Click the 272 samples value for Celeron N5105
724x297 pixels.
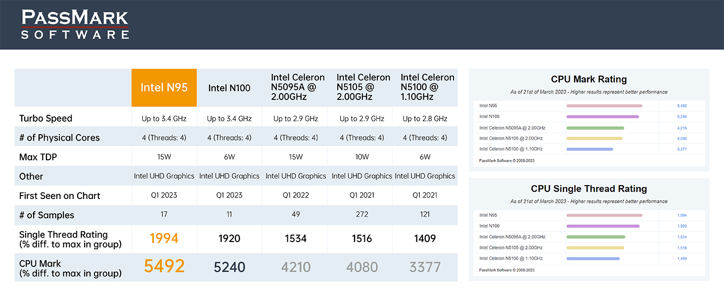(x=362, y=215)
